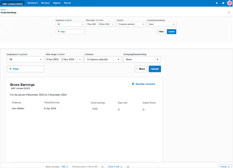This screenshot has height=168, width=233.
Task: Click More button beside the small Update button
Action: (x=160, y=32)
